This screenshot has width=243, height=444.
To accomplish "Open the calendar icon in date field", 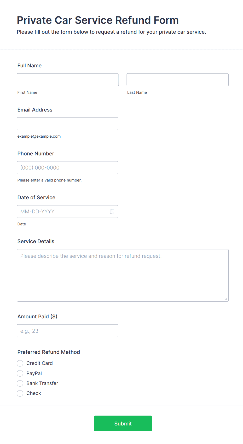I will point(112,212).
